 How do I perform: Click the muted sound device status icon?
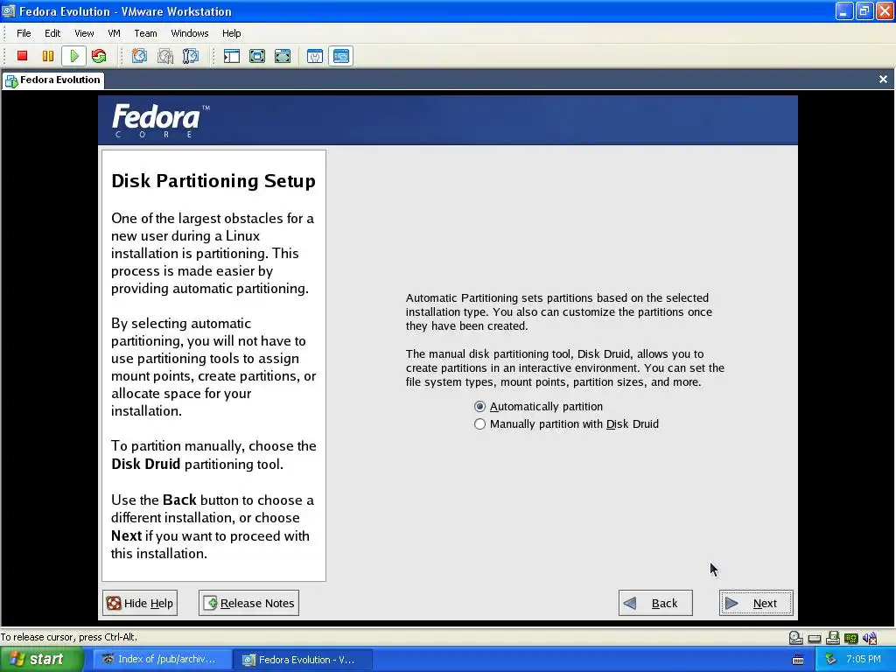(x=870, y=638)
